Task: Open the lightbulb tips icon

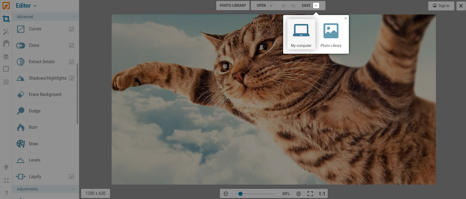Action: 6,167
